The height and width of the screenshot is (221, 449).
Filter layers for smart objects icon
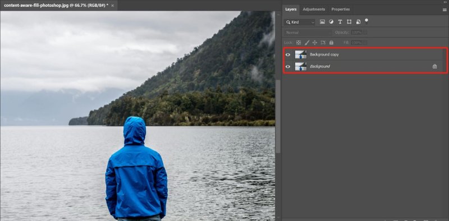coord(358,22)
